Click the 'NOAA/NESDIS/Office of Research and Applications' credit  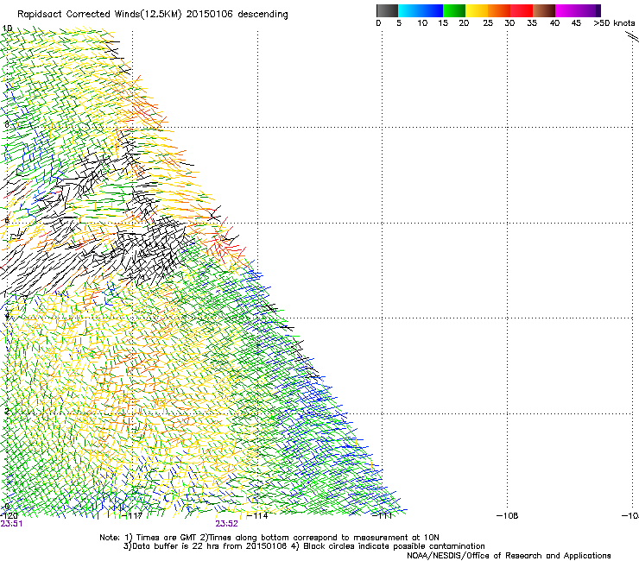click(509, 556)
